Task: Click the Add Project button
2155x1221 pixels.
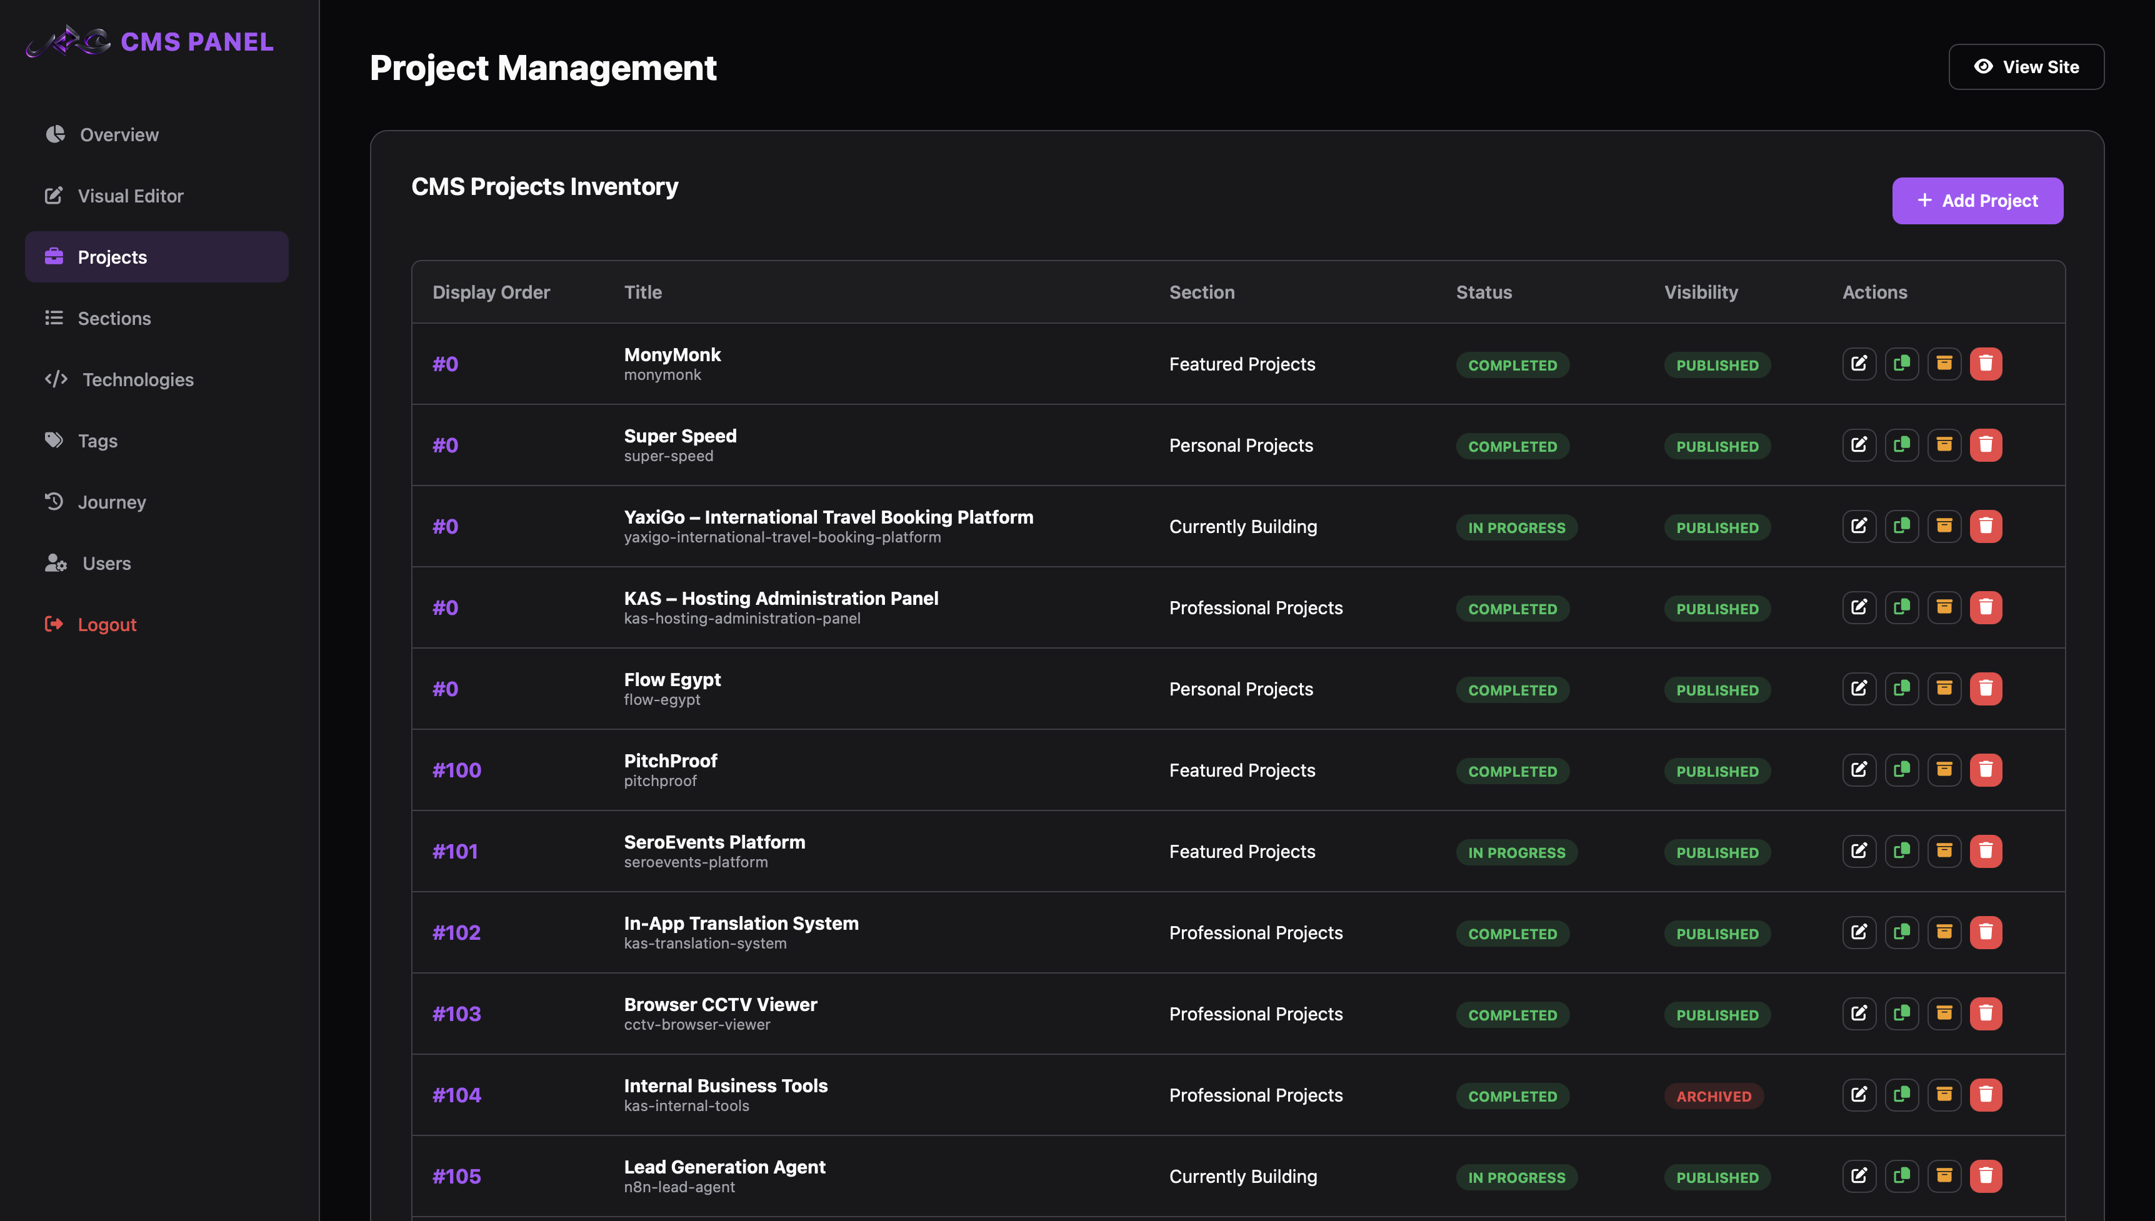Action: pos(1977,201)
